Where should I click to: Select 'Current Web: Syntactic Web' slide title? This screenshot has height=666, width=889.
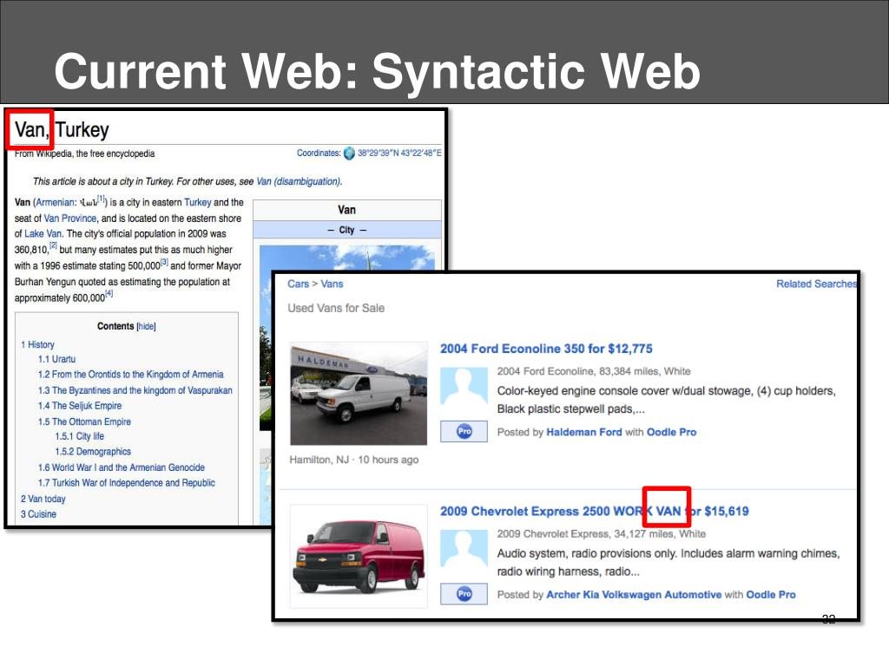[x=377, y=71]
